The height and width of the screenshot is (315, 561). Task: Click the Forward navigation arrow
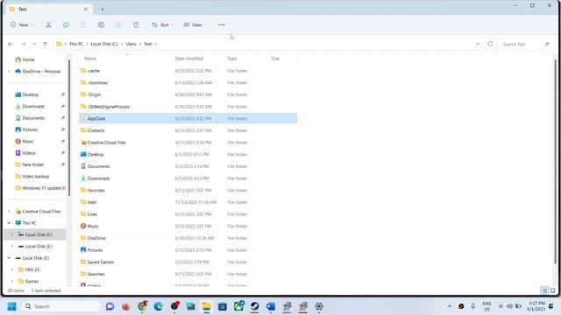tap(24, 44)
